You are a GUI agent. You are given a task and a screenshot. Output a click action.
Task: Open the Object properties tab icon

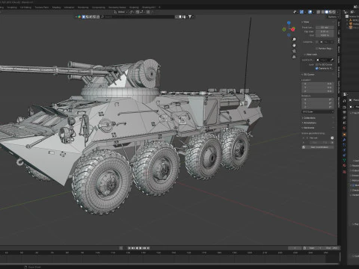click(345, 134)
